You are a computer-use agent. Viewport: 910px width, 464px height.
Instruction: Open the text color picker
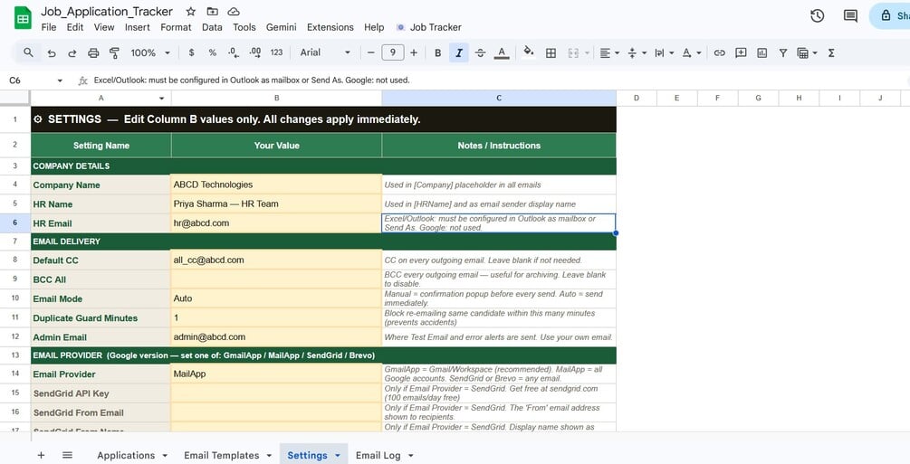502,52
